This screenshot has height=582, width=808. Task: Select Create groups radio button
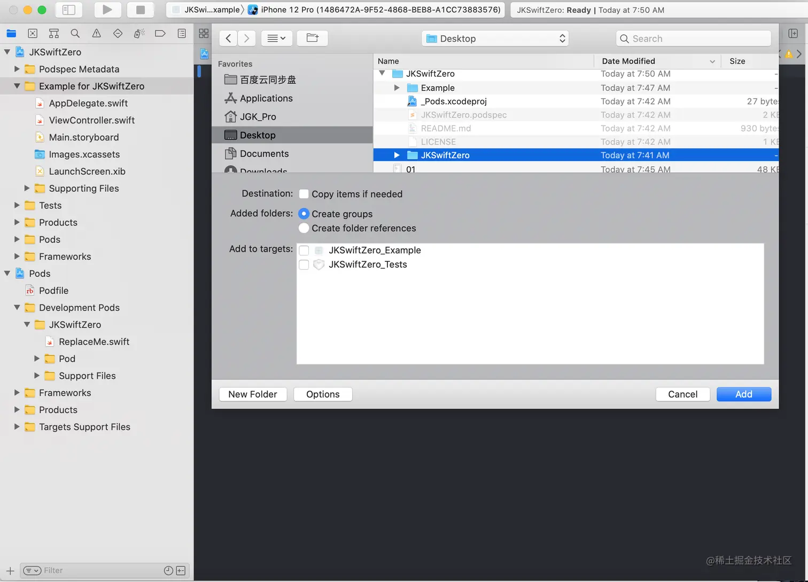[x=304, y=214]
